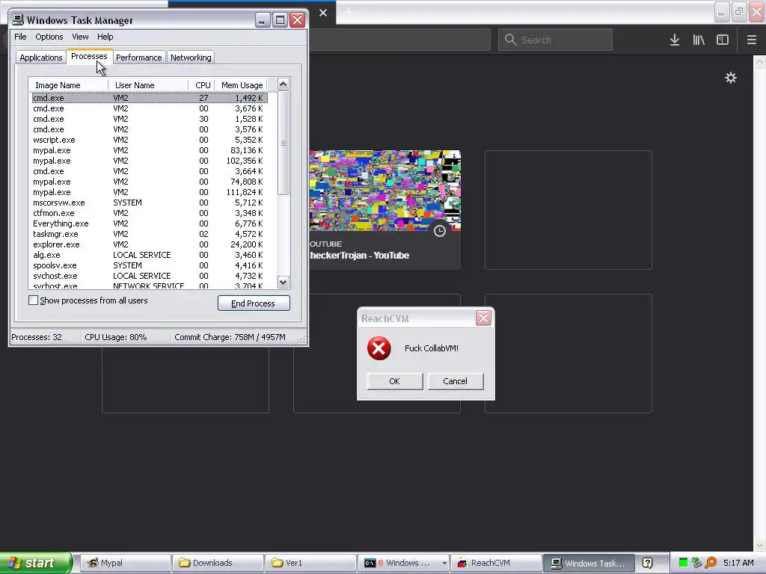The width and height of the screenshot is (766, 574).
Task: Open the browser Library icon
Action: click(699, 40)
